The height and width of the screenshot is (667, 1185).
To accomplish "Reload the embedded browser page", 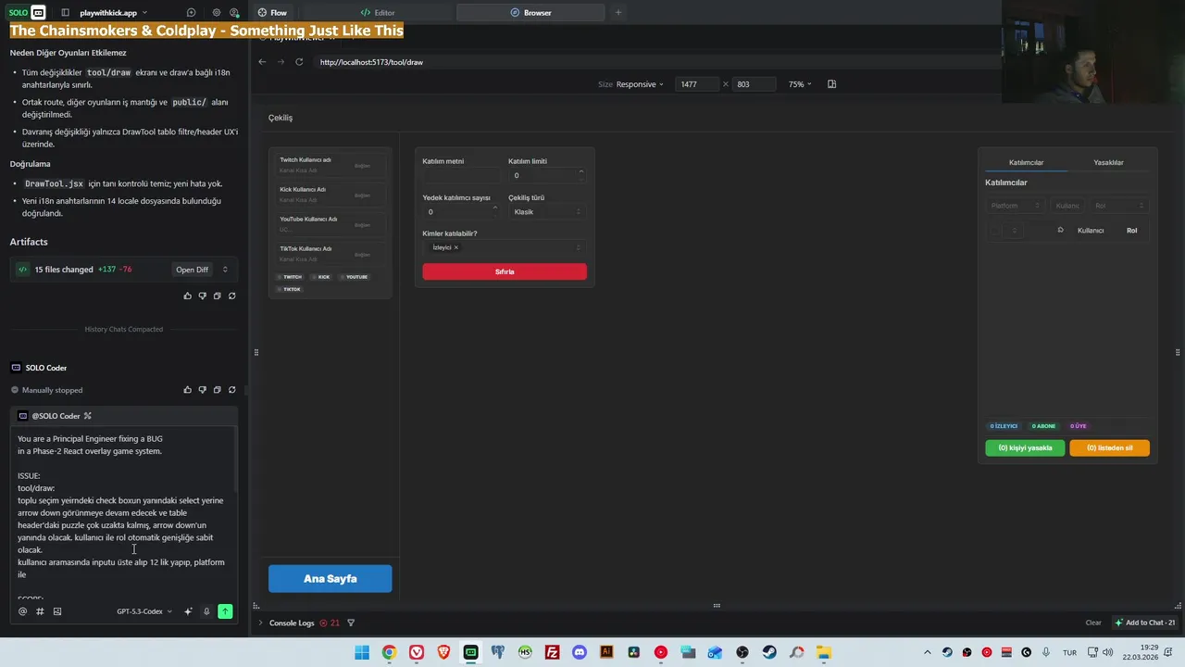I will coord(299,62).
